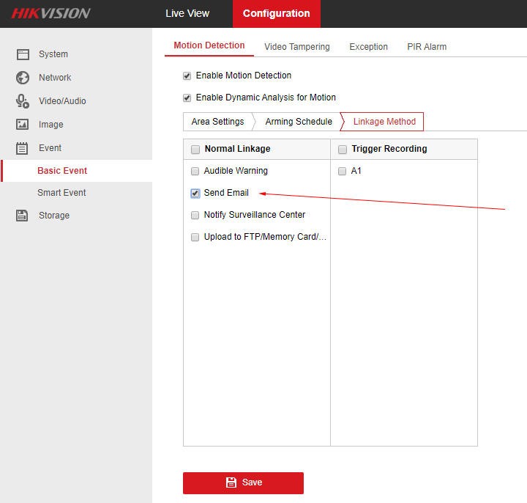Screen dimensions: 527x503
Task: Enable the Audible Warning checkbox
Action: click(195, 172)
